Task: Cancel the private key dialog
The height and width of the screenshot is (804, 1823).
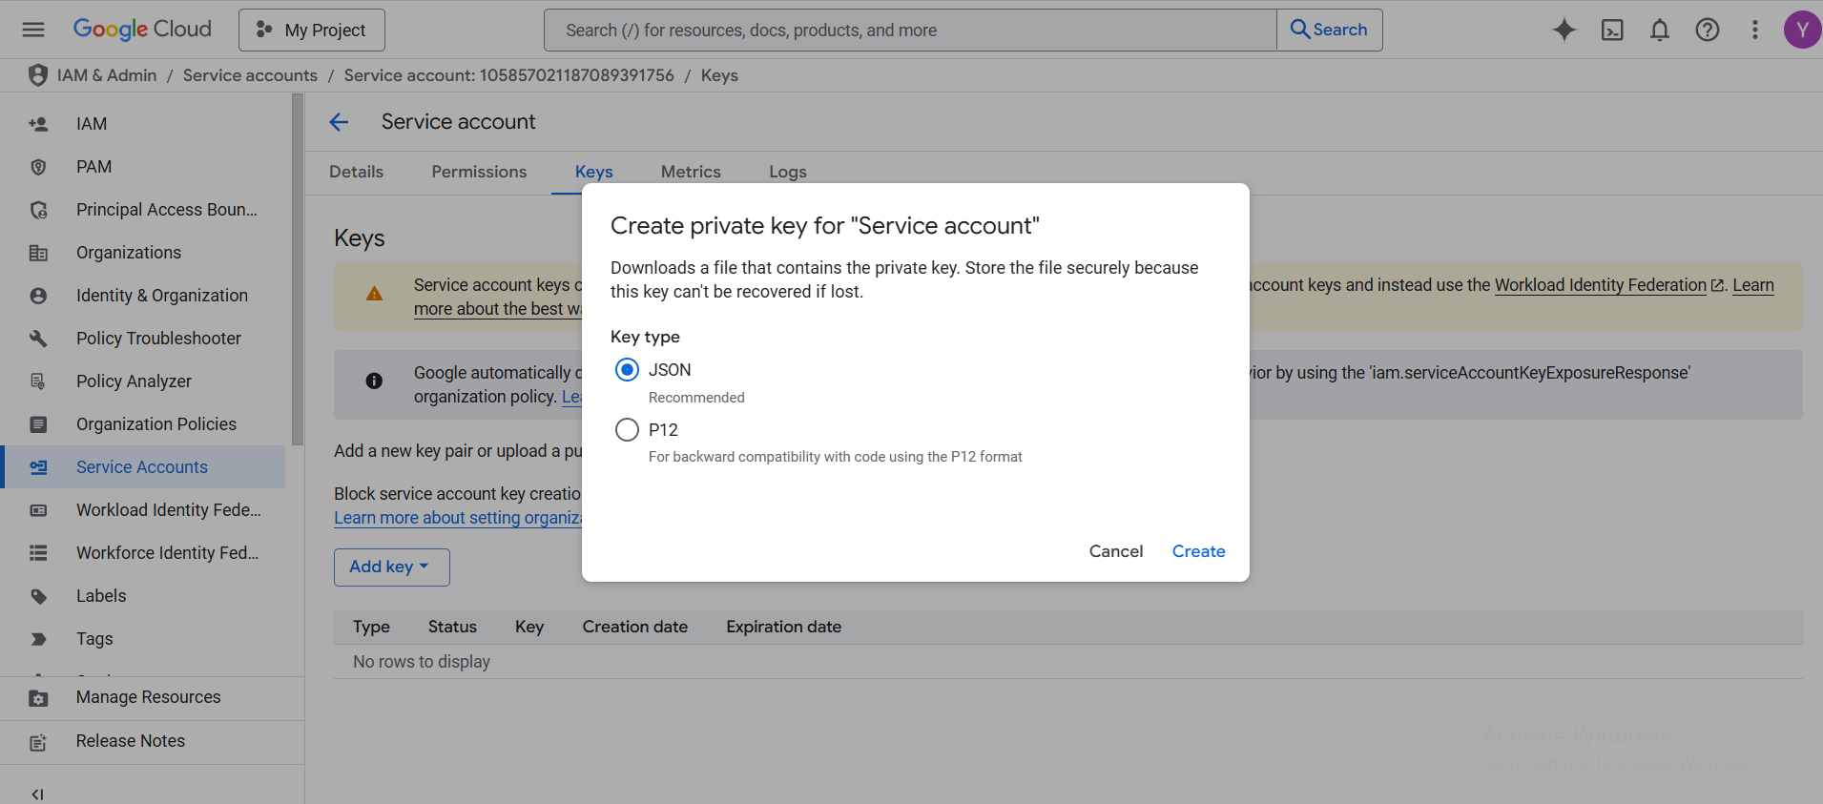Action: coord(1115,551)
